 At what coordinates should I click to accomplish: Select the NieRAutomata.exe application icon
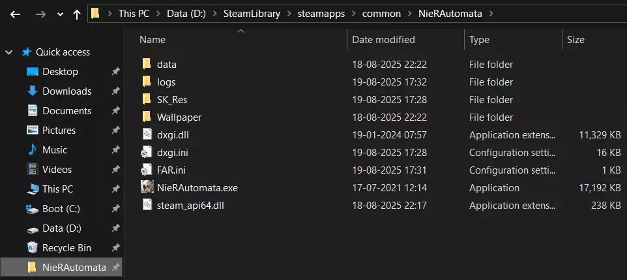pos(147,187)
